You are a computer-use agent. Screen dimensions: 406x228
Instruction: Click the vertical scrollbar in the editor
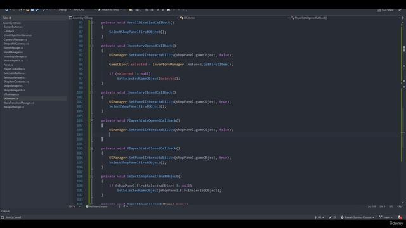coord(403,113)
